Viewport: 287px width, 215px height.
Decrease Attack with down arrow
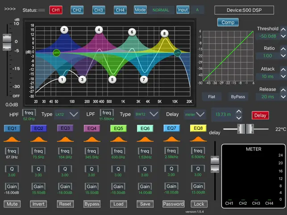283,76
